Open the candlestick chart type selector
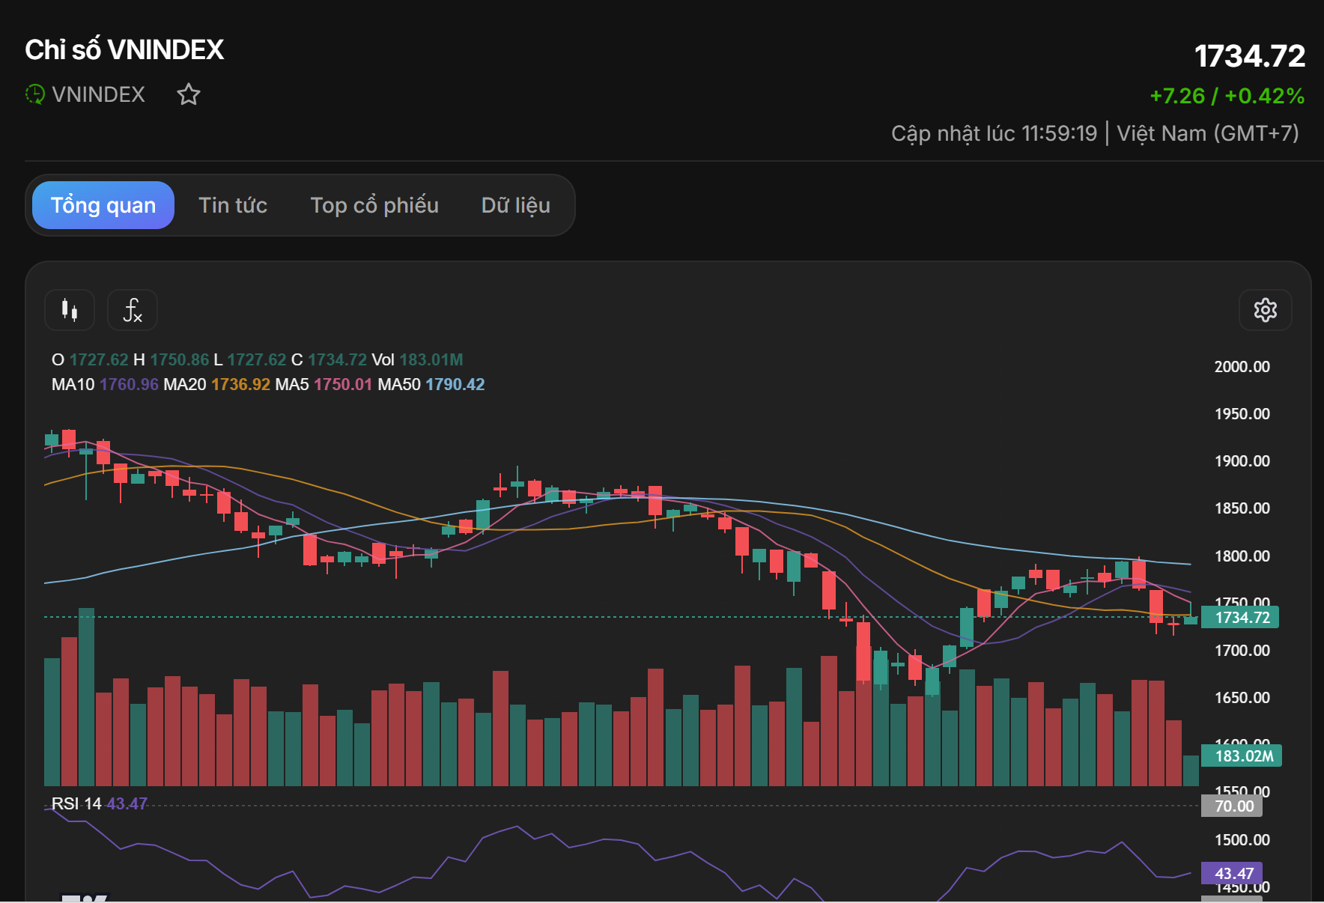1324x903 pixels. (x=70, y=310)
